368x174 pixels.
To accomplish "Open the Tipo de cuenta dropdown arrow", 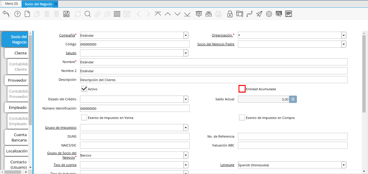I will [186, 165].
